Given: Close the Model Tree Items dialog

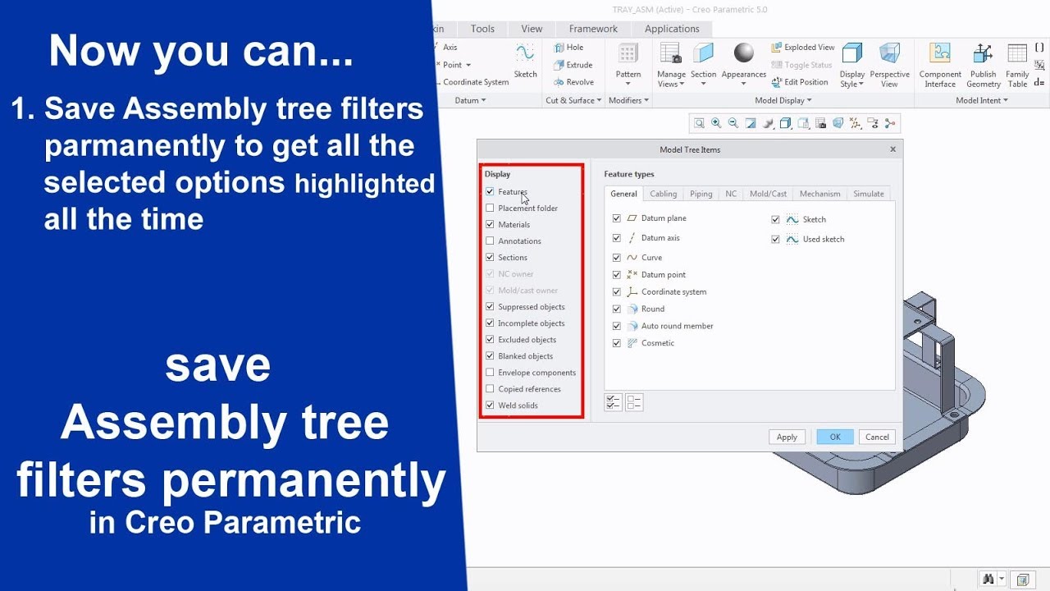Looking at the screenshot, I should pyautogui.click(x=893, y=149).
